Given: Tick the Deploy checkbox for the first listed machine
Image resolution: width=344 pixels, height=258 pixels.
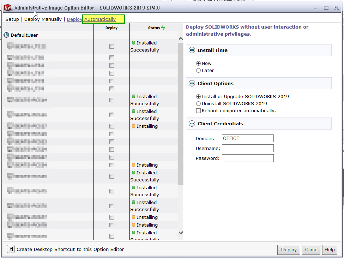Looking at the screenshot, I should click(x=112, y=46).
